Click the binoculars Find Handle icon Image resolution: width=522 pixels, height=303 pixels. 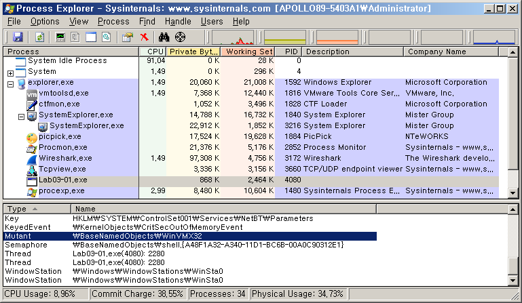tap(164, 37)
